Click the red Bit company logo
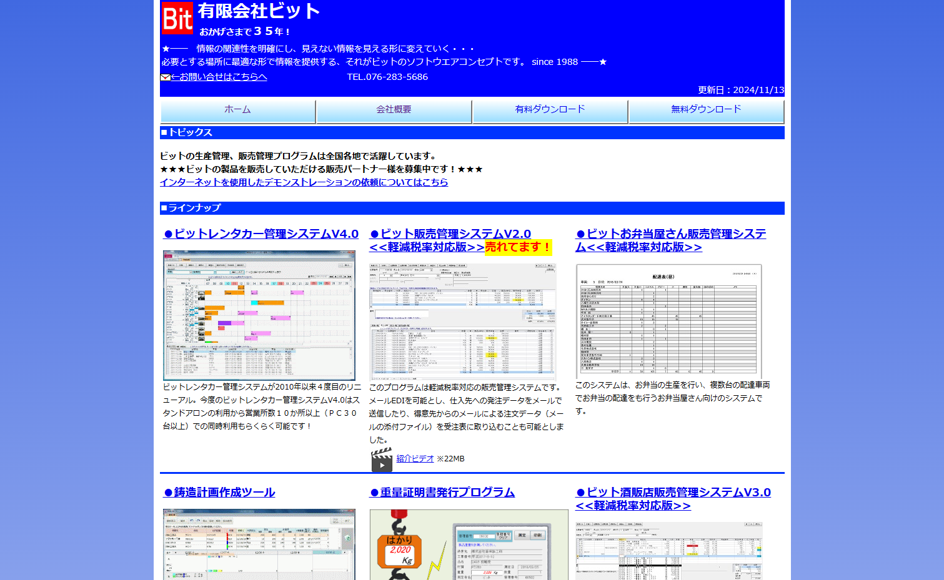The width and height of the screenshot is (944, 580). [177, 18]
